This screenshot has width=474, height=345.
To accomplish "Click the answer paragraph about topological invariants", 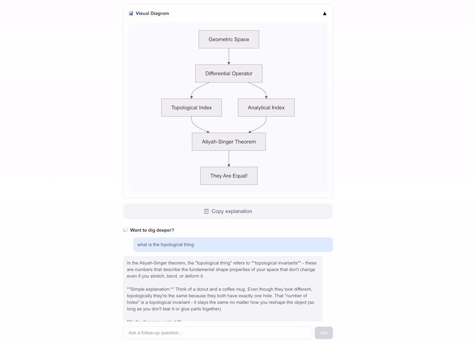I will 221,269.
